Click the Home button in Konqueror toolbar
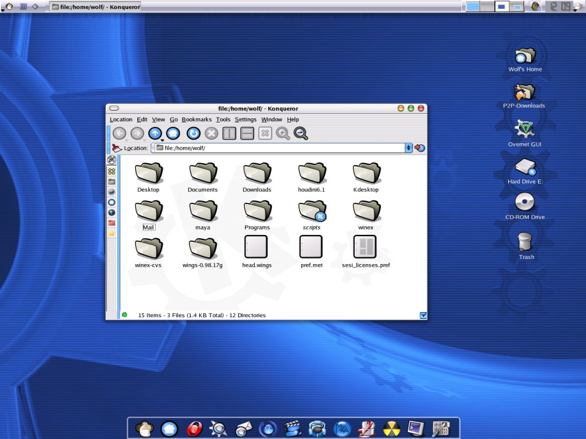Image resolution: width=586 pixels, height=439 pixels. [173, 133]
